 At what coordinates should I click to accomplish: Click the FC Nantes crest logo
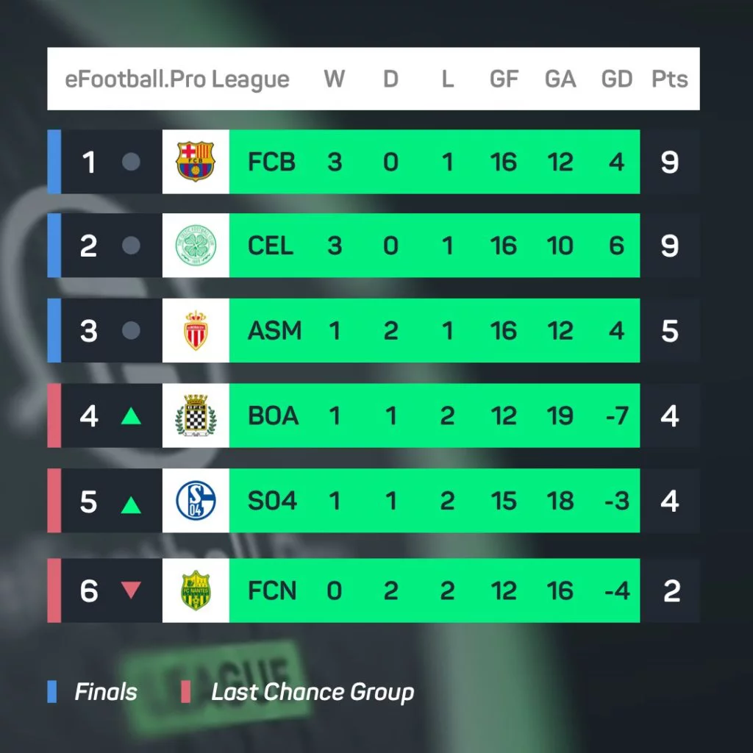pos(196,590)
